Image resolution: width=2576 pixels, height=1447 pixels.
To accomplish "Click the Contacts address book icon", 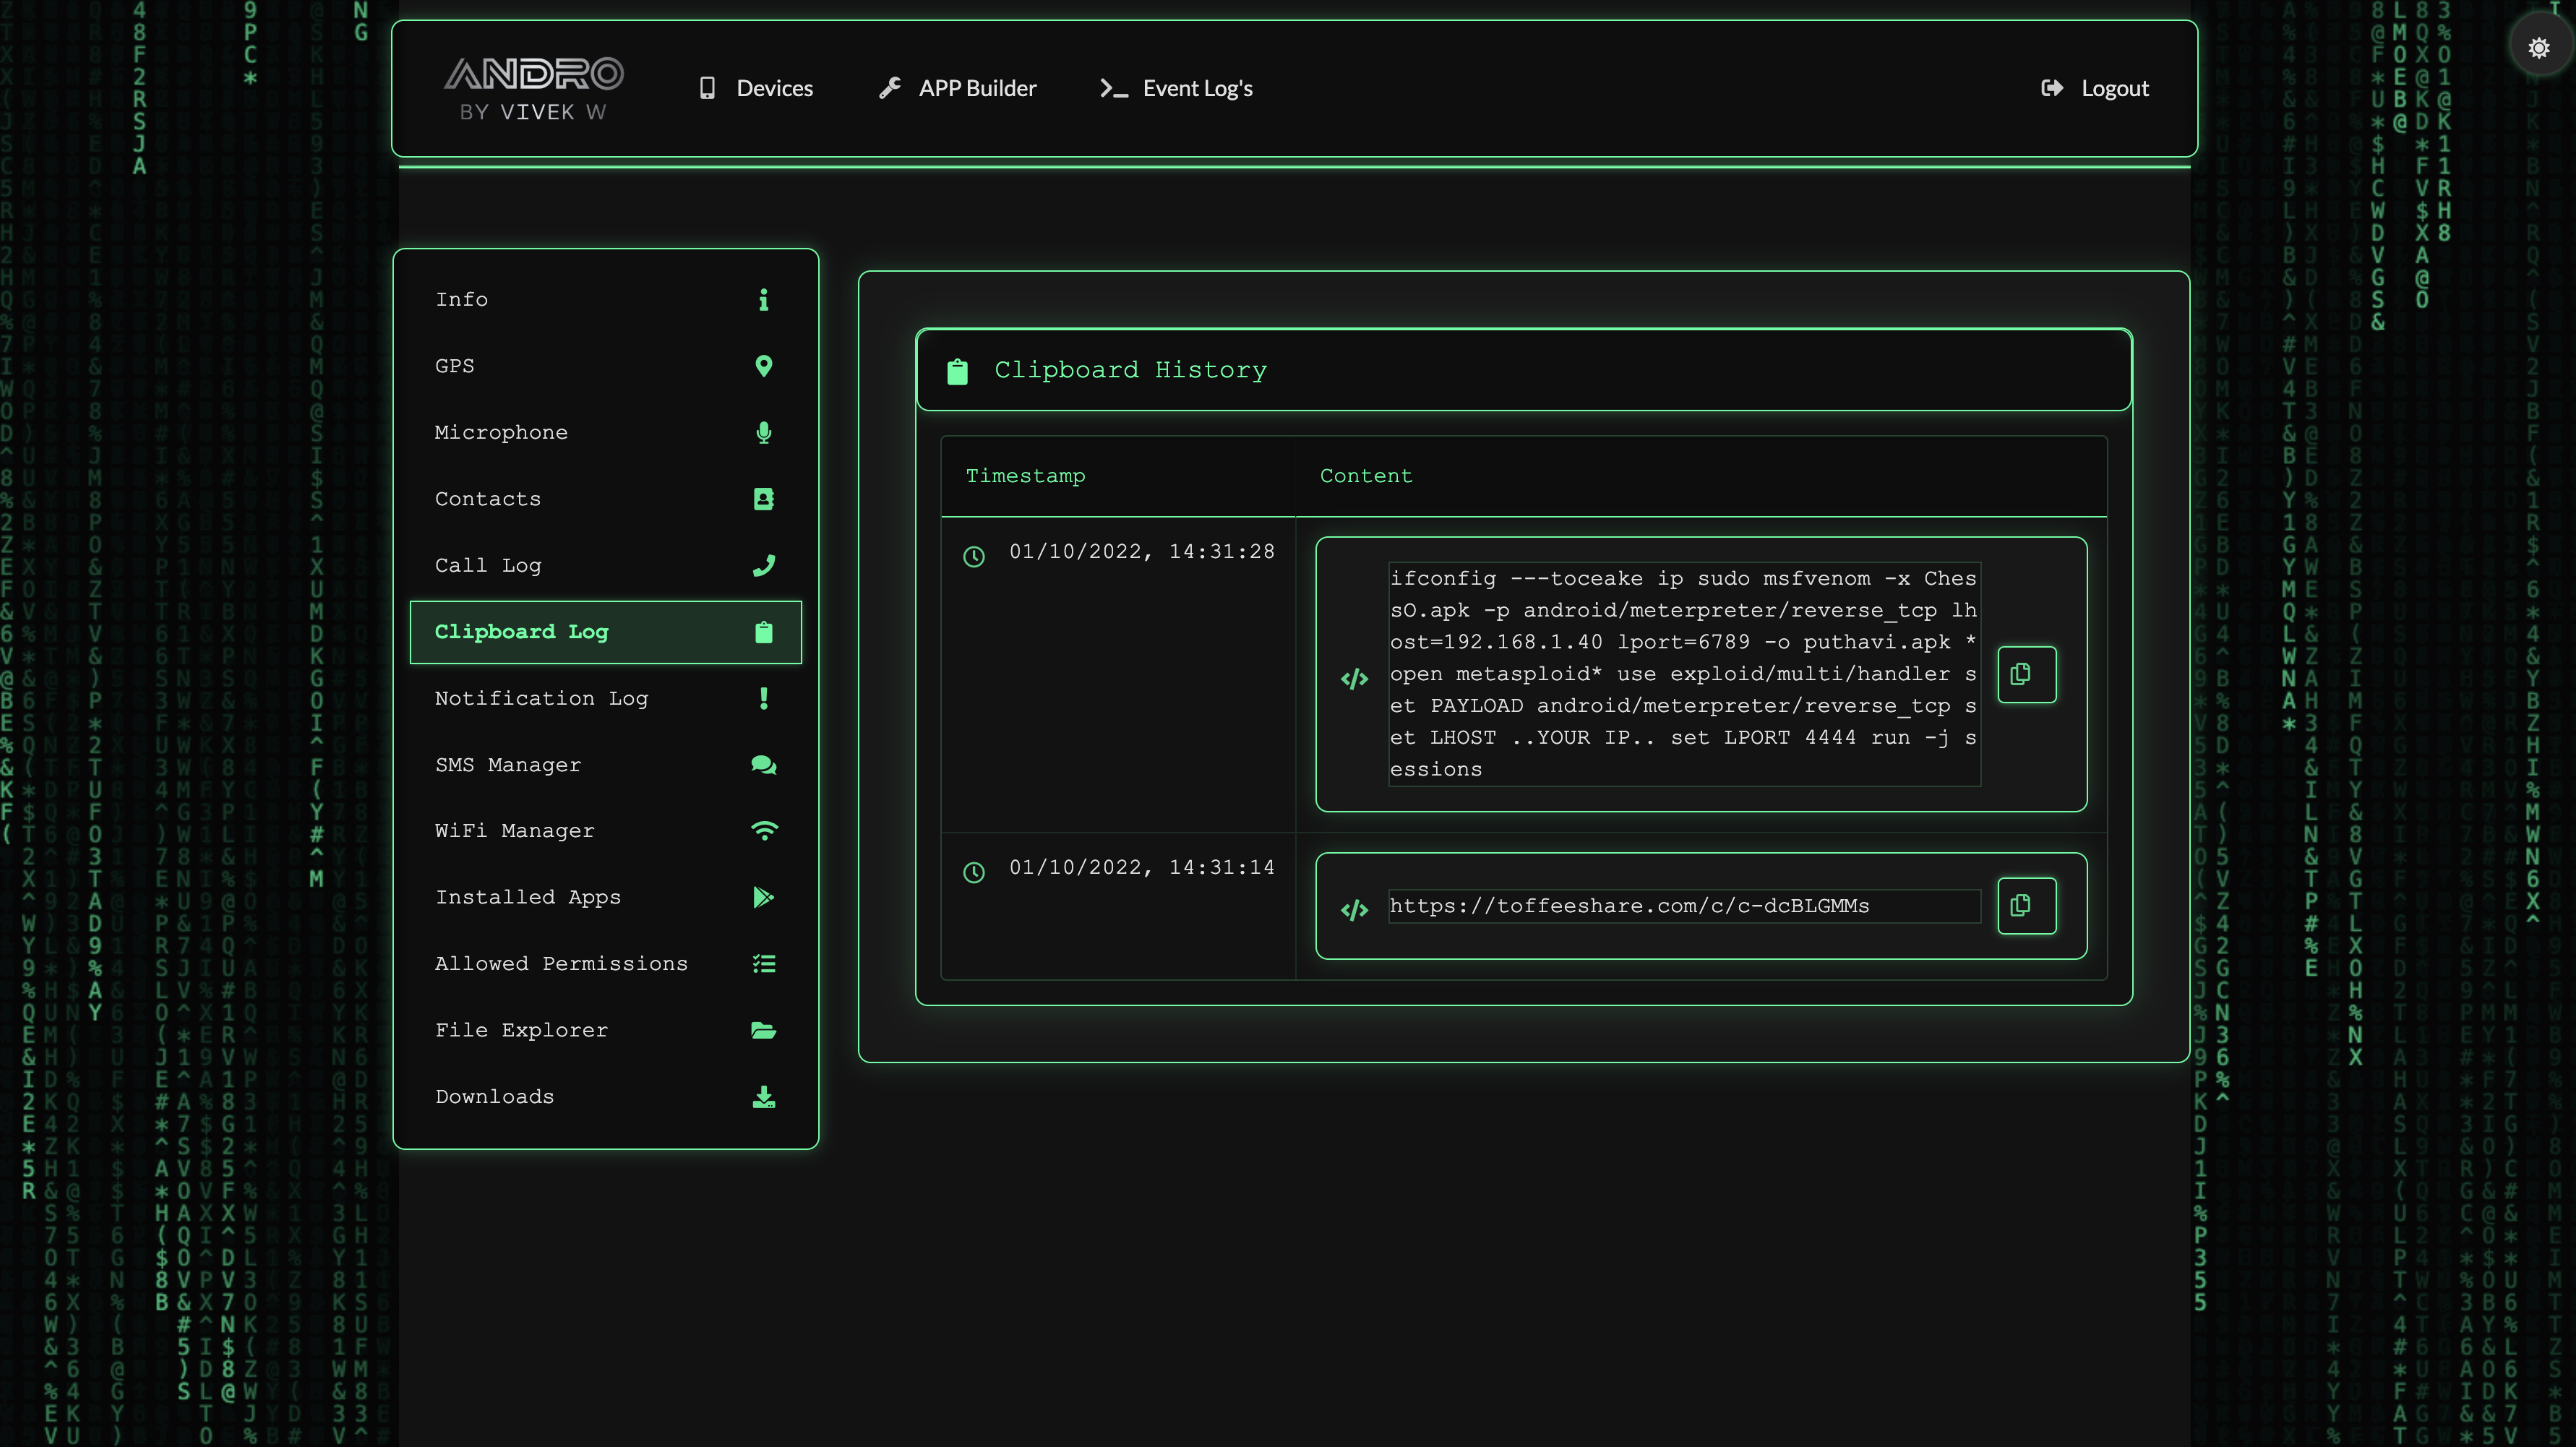I will coord(763,499).
